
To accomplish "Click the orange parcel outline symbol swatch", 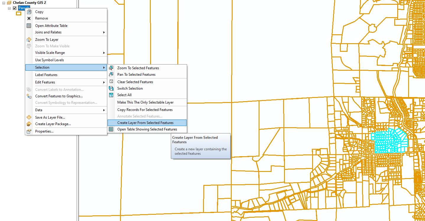I will tap(18, 13).
